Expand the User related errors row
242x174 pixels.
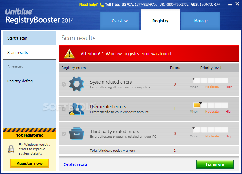pos(64,109)
